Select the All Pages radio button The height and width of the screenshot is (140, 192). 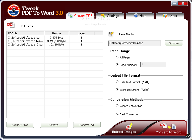pos(117,57)
